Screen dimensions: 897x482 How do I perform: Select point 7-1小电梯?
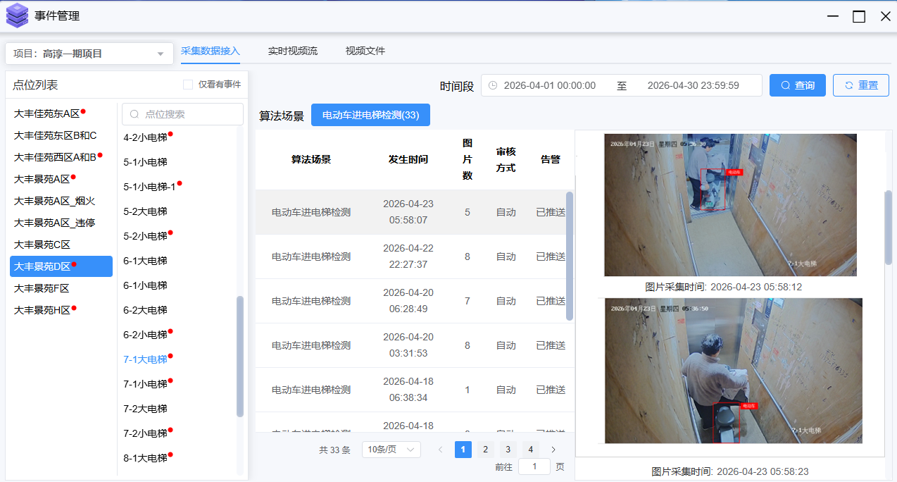[x=145, y=384]
